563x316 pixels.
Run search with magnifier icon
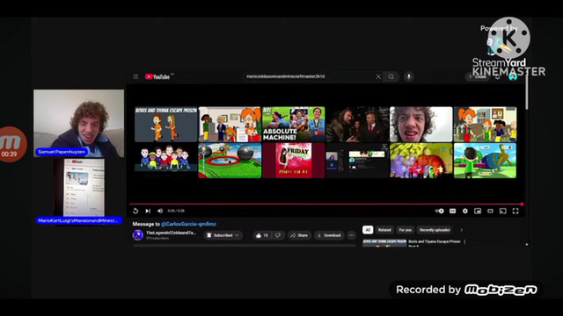(391, 76)
